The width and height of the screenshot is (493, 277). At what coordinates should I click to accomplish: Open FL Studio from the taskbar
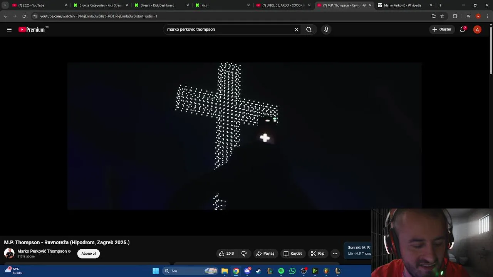tap(326, 271)
